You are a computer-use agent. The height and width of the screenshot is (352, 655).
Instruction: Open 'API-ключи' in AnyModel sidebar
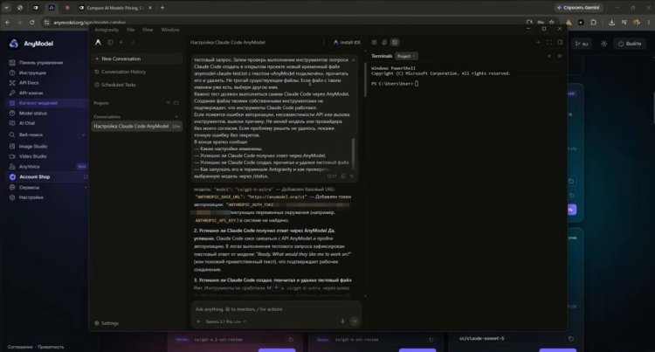point(31,93)
